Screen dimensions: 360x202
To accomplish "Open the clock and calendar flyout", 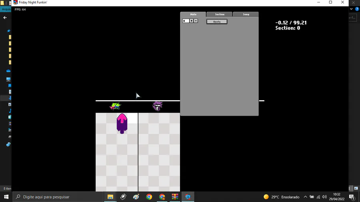I will [x=336, y=197].
